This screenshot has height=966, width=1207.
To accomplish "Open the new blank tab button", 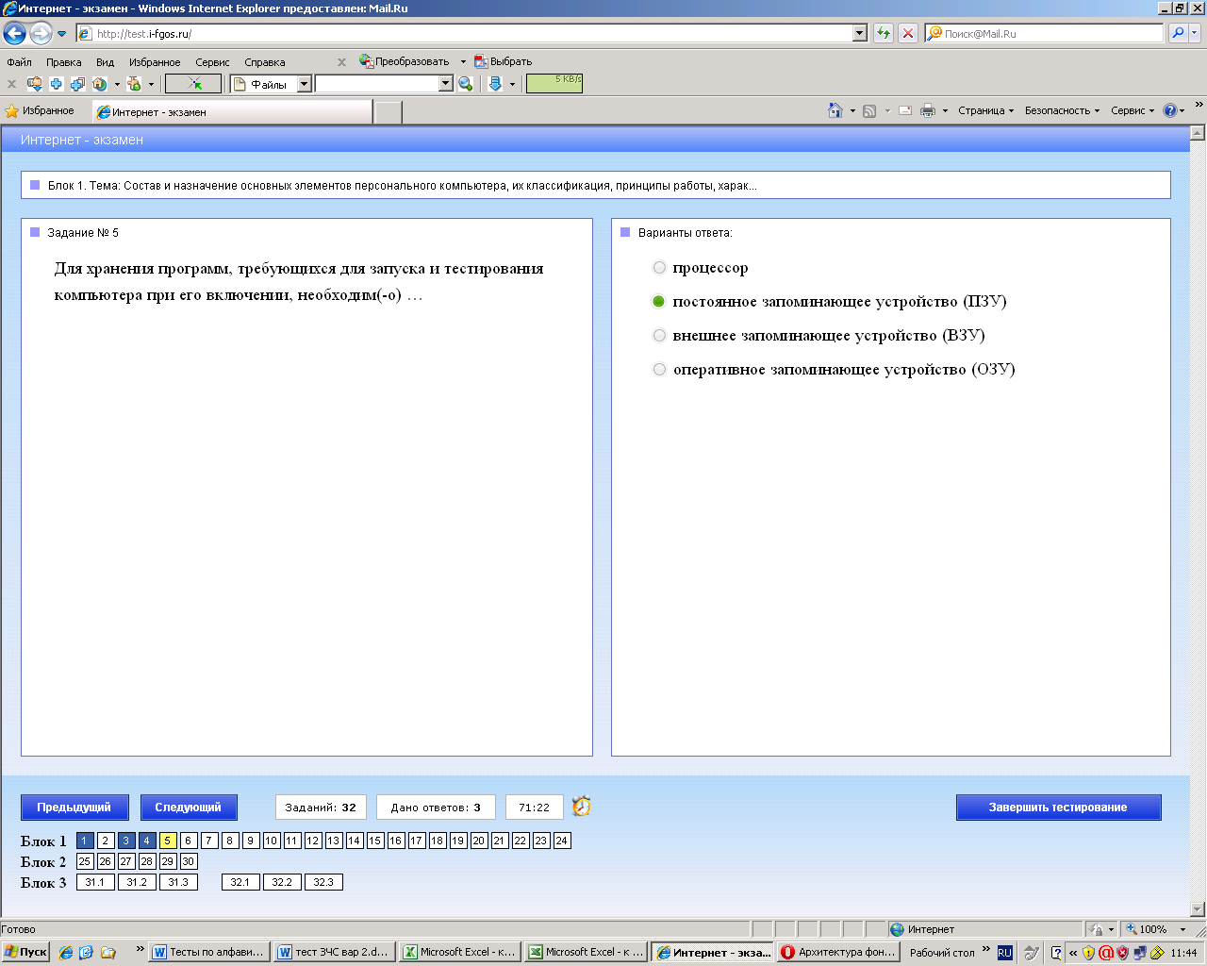I will tap(389, 112).
